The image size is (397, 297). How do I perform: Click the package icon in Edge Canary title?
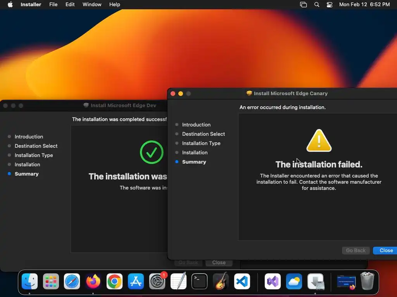pyautogui.click(x=249, y=93)
